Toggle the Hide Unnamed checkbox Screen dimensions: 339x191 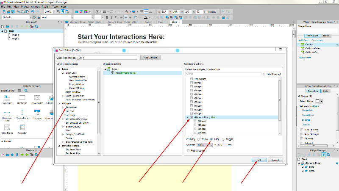pos(264,74)
